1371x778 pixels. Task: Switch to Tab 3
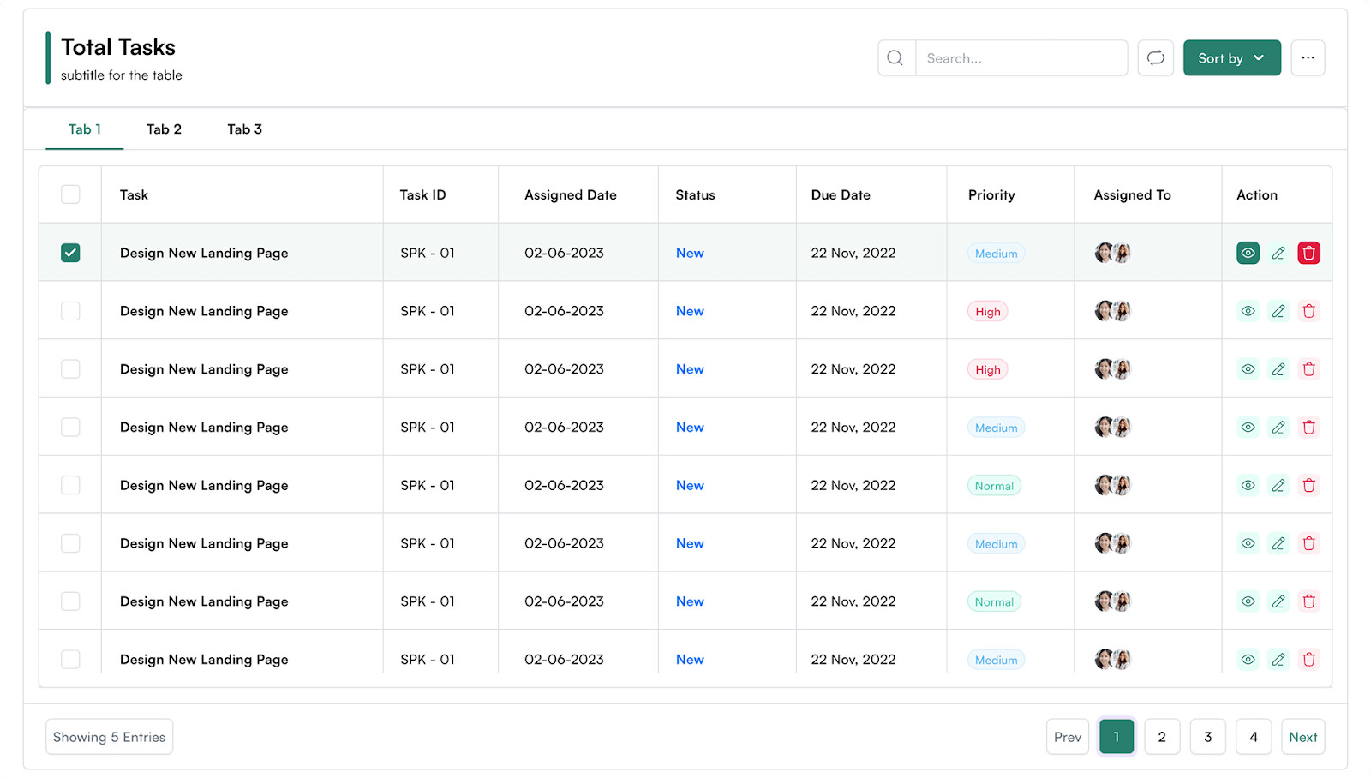[244, 129]
